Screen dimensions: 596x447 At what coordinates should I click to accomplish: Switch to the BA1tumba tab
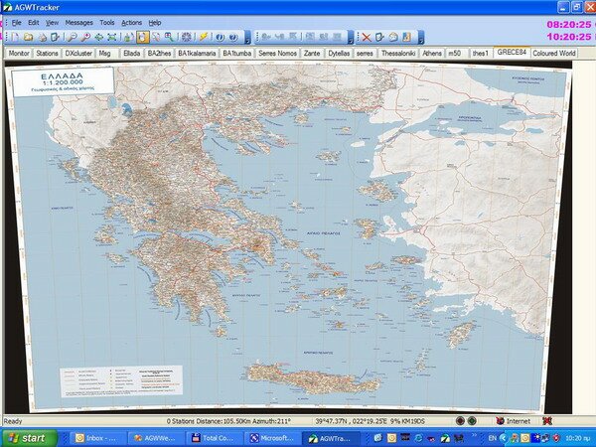pos(236,54)
